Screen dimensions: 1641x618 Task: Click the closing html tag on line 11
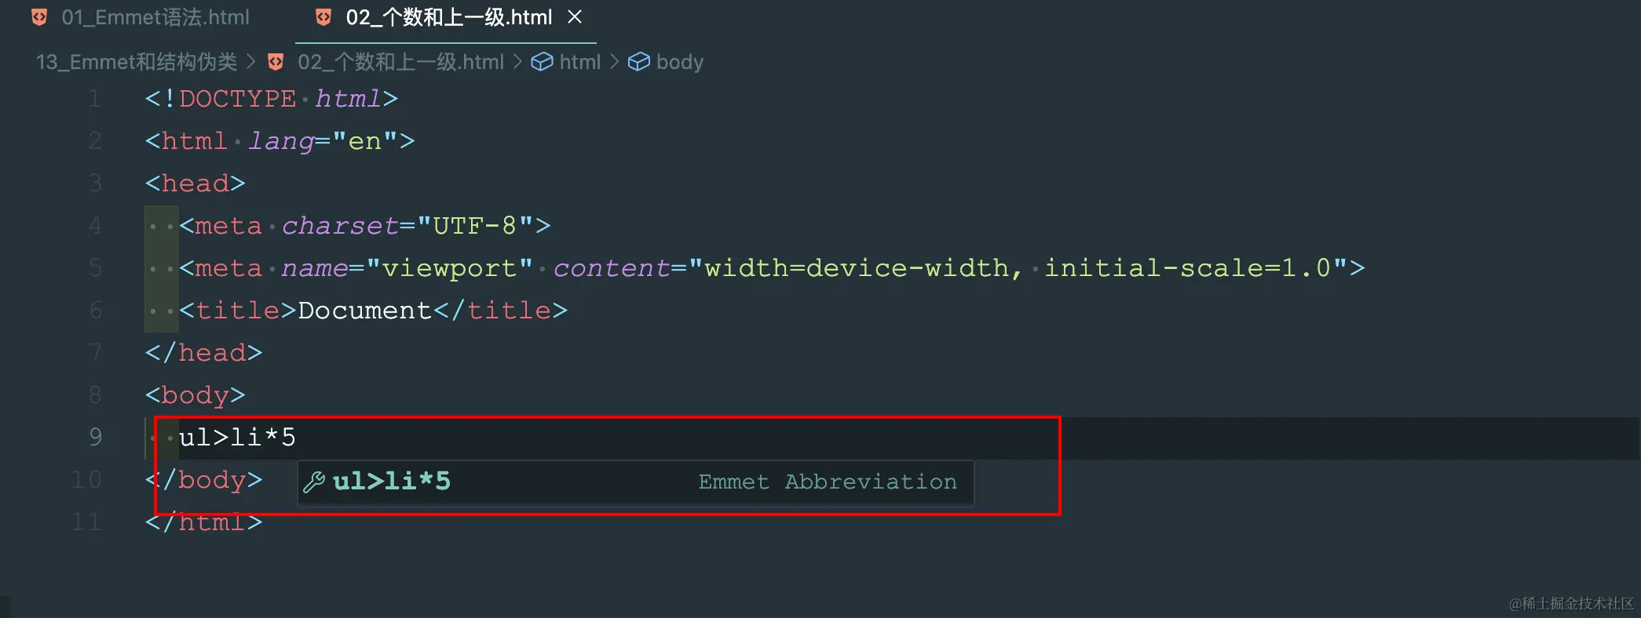tap(203, 522)
